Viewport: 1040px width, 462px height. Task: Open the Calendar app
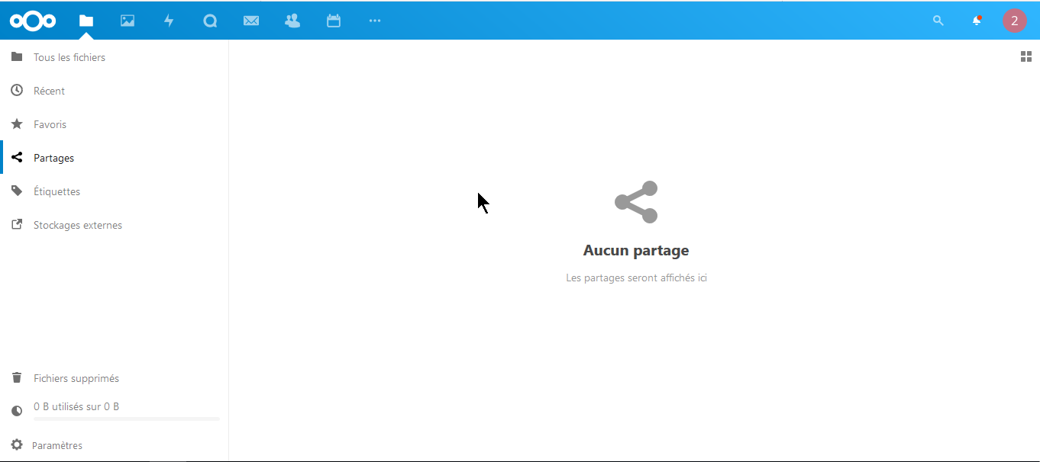(x=334, y=21)
